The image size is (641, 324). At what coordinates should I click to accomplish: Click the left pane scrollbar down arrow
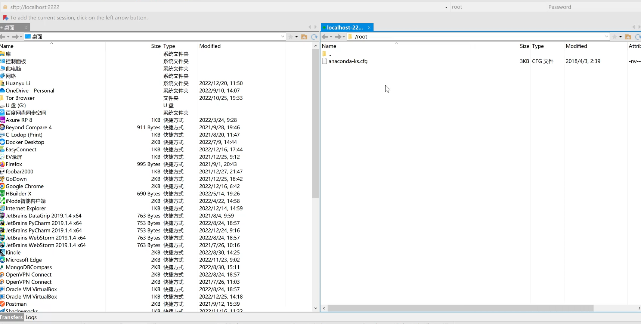(x=316, y=308)
